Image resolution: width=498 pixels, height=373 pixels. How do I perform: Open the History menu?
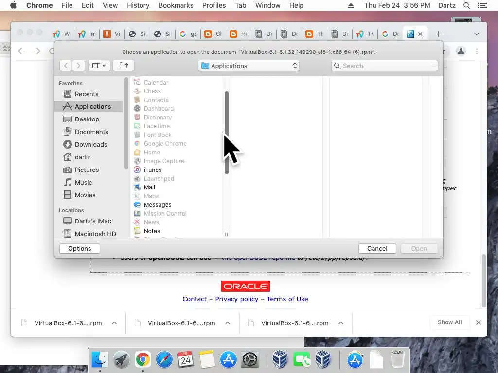click(138, 5)
